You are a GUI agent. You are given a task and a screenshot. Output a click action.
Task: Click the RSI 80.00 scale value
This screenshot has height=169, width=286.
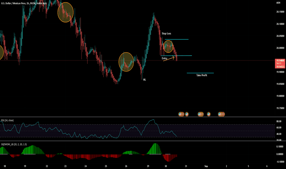279,121
